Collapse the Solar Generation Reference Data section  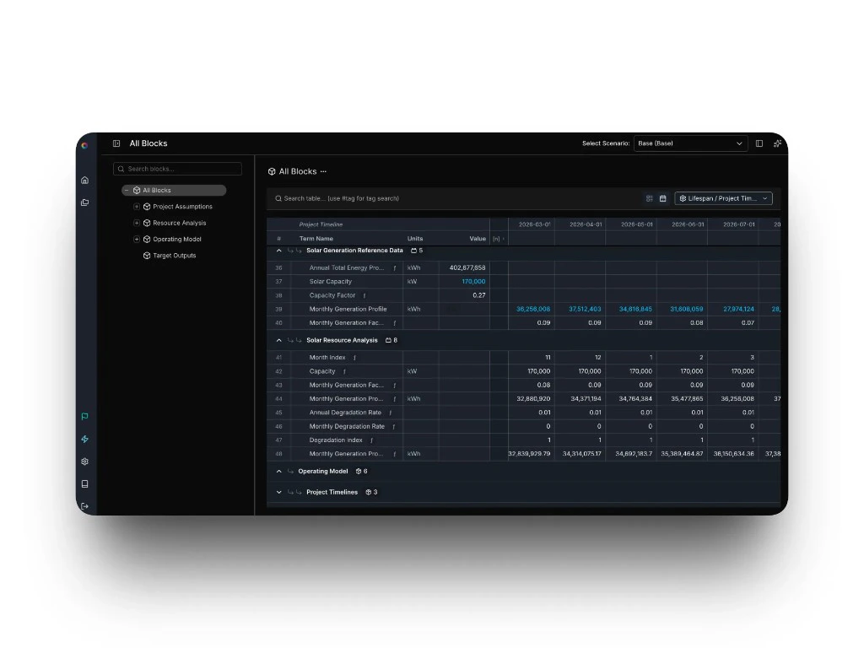pyautogui.click(x=278, y=251)
